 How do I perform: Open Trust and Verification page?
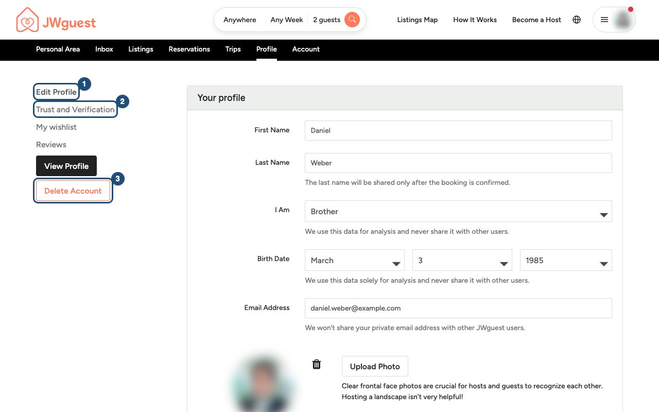click(75, 110)
